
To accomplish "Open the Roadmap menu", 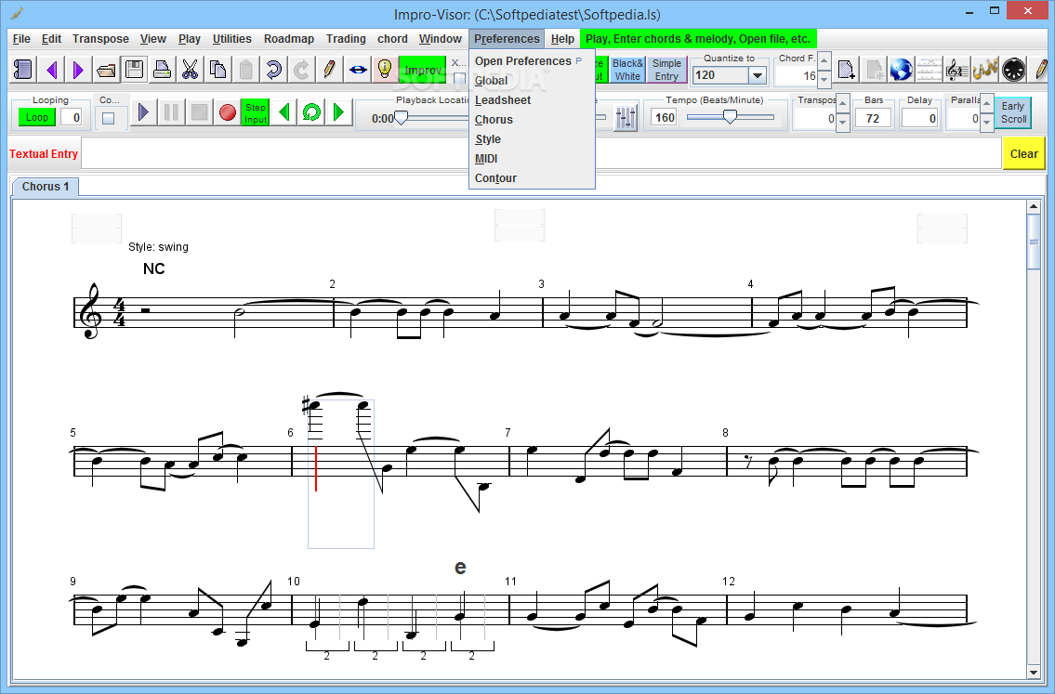I will coord(289,39).
